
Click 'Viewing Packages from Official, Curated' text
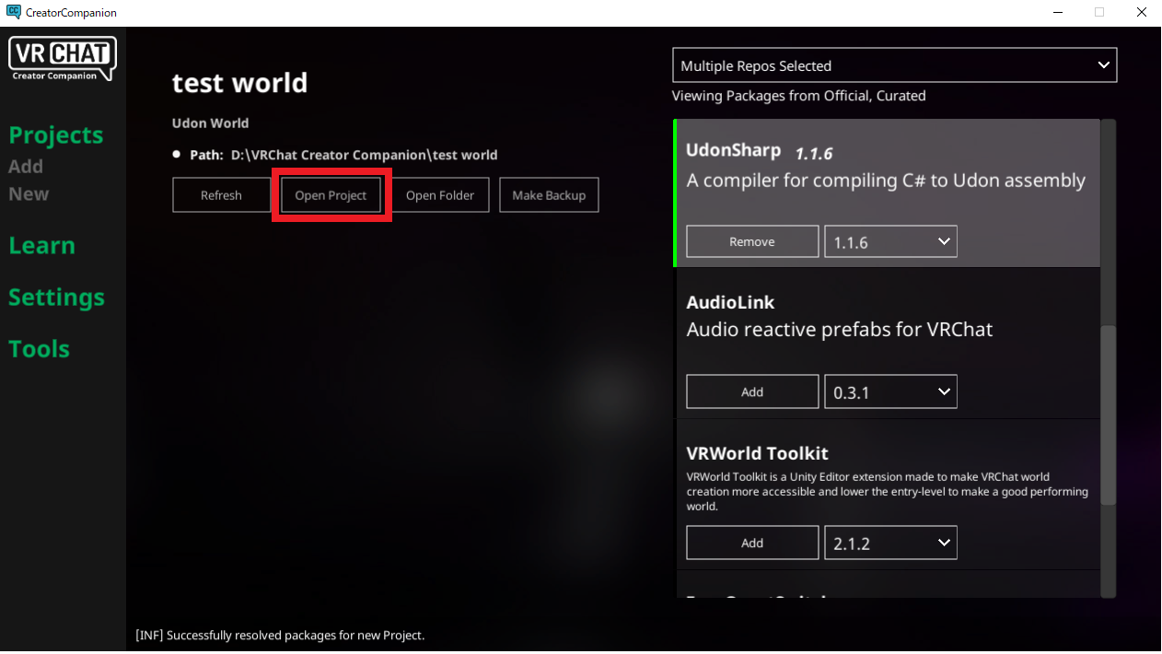pos(799,96)
